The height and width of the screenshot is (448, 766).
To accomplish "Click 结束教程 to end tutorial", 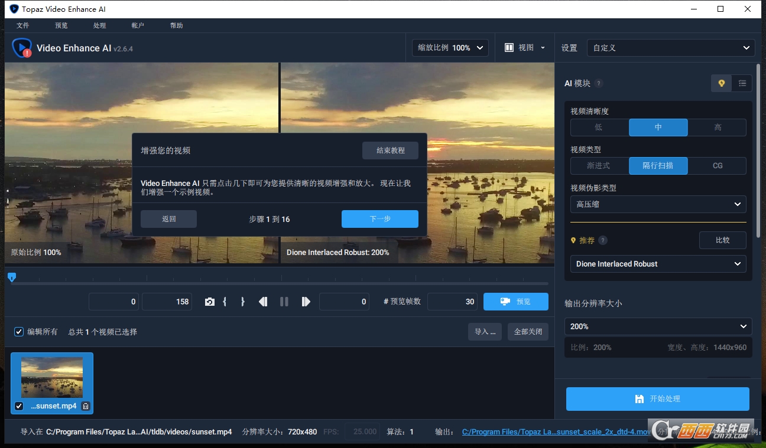I will [x=391, y=151].
